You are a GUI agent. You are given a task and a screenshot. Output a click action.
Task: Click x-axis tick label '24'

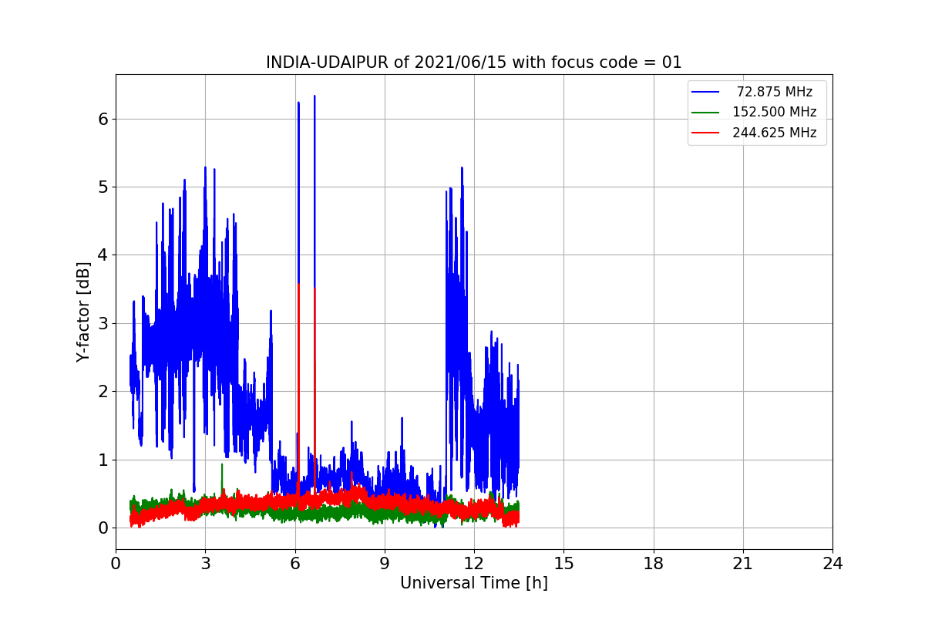tap(832, 563)
